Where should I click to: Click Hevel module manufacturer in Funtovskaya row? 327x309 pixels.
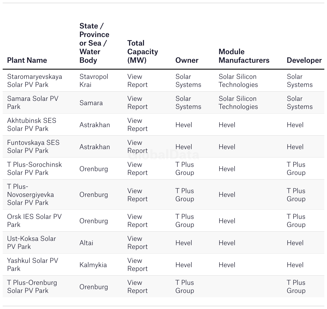[227, 147]
